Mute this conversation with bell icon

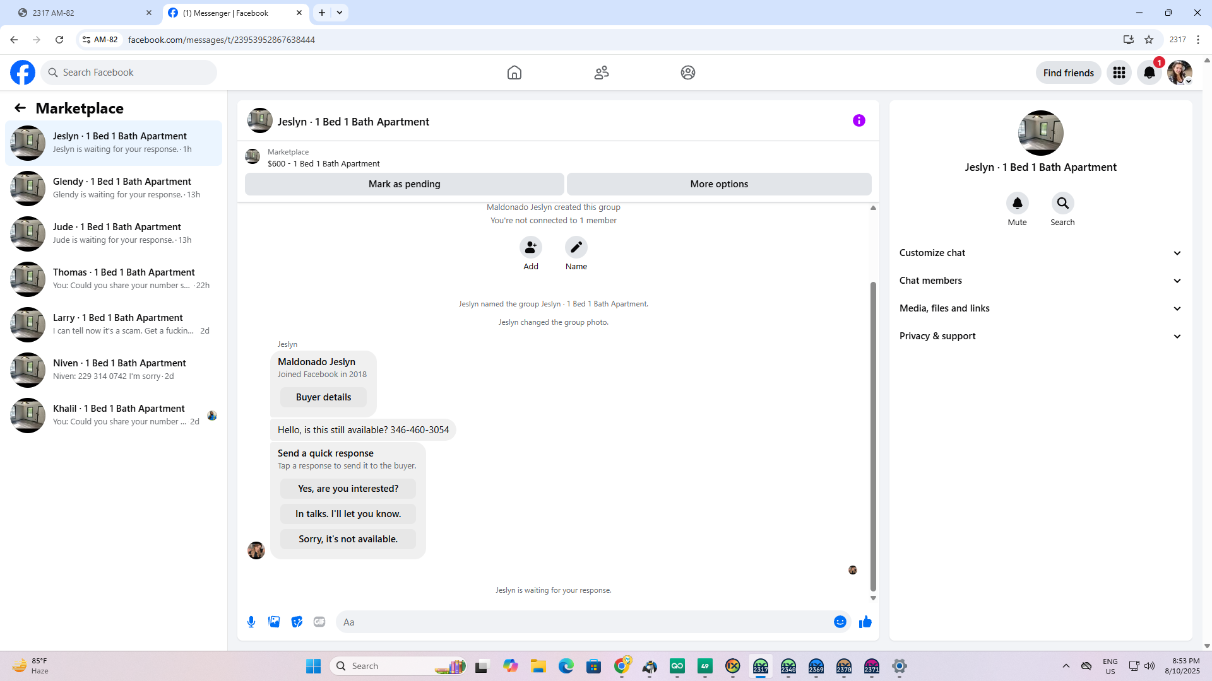click(x=1017, y=203)
